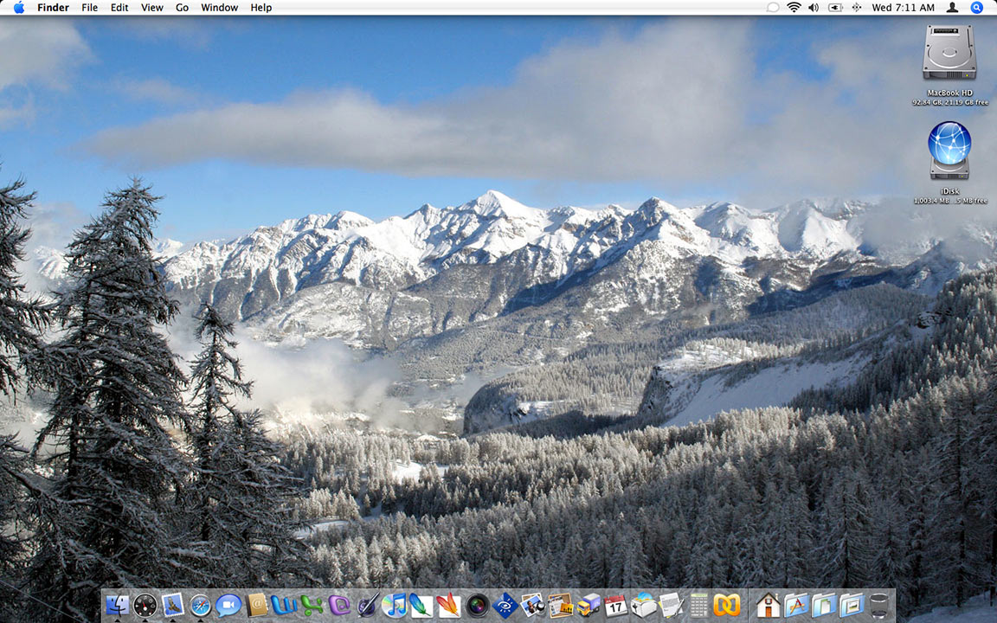Open Calculator from the Dock

coord(698,605)
